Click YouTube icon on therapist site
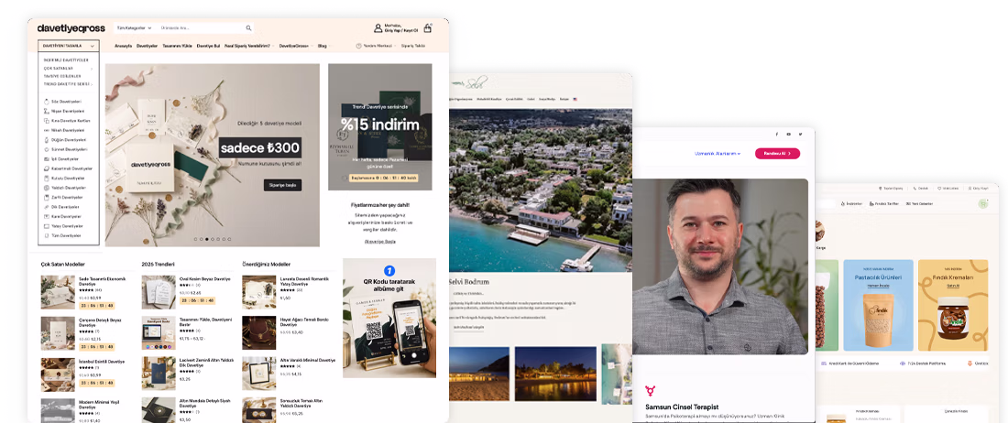Viewport: 1008px width, 423px height. [789, 135]
